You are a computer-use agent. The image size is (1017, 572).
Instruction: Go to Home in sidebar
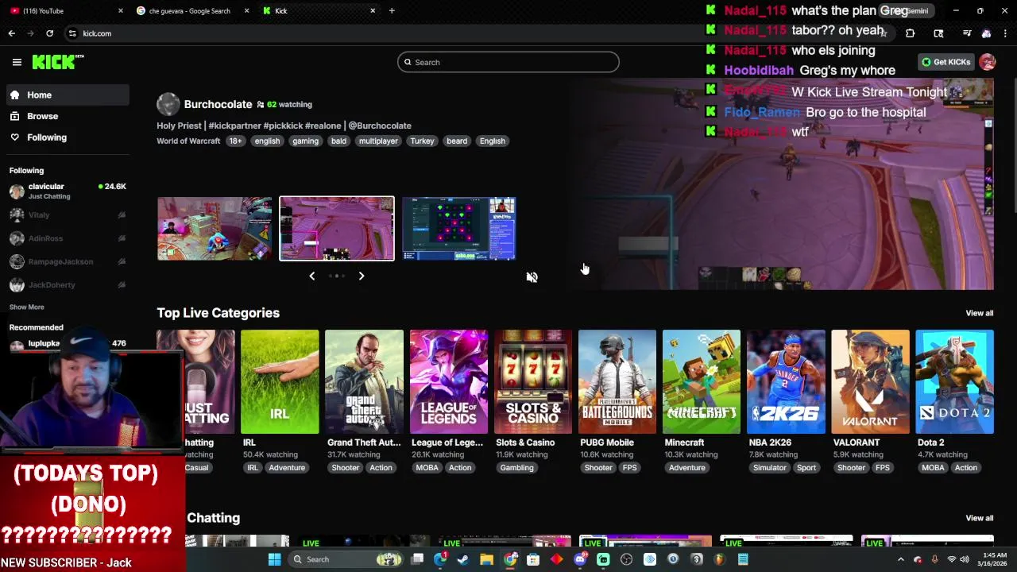pos(68,95)
